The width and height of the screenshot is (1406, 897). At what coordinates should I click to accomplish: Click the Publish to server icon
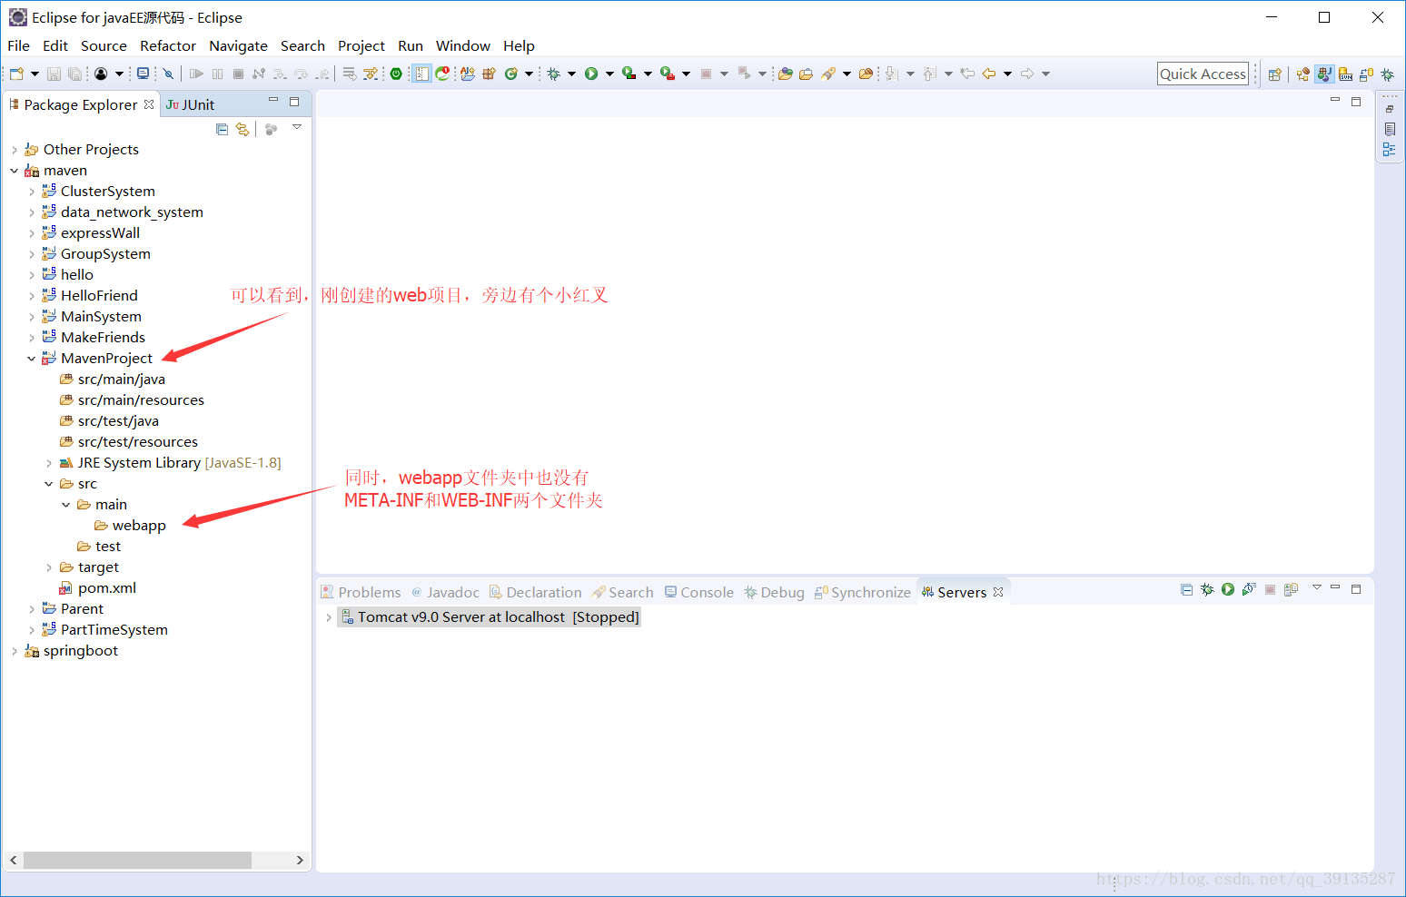[1291, 589]
